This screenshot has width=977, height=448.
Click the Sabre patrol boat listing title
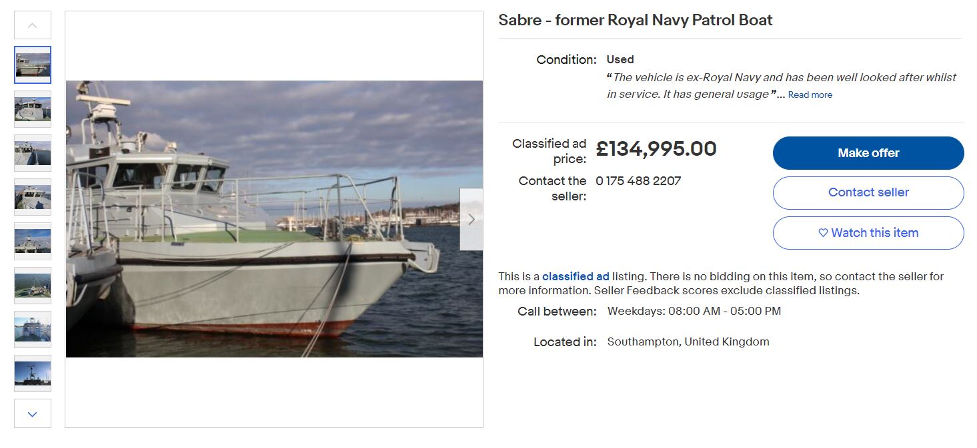tap(635, 20)
